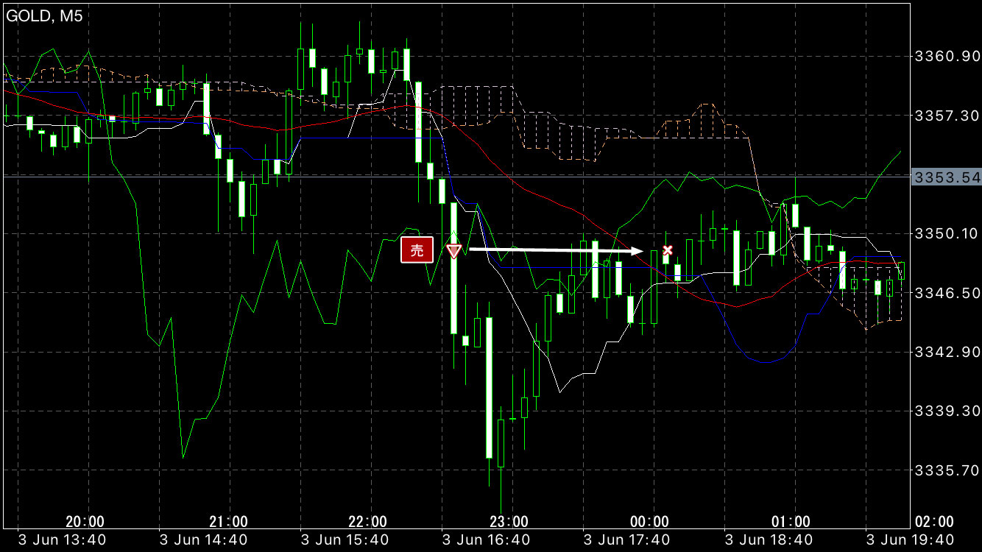Click the 21:00 time axis label
982x552 pixels.
click(x=228, y=522)
